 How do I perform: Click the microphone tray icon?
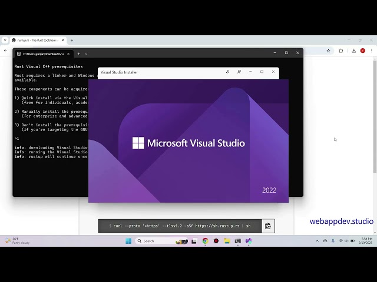[x=333, y=241]
